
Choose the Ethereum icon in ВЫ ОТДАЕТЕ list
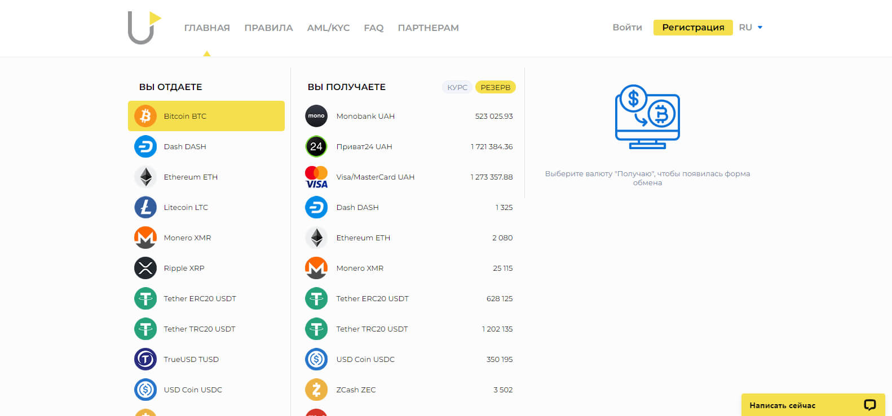145,177
